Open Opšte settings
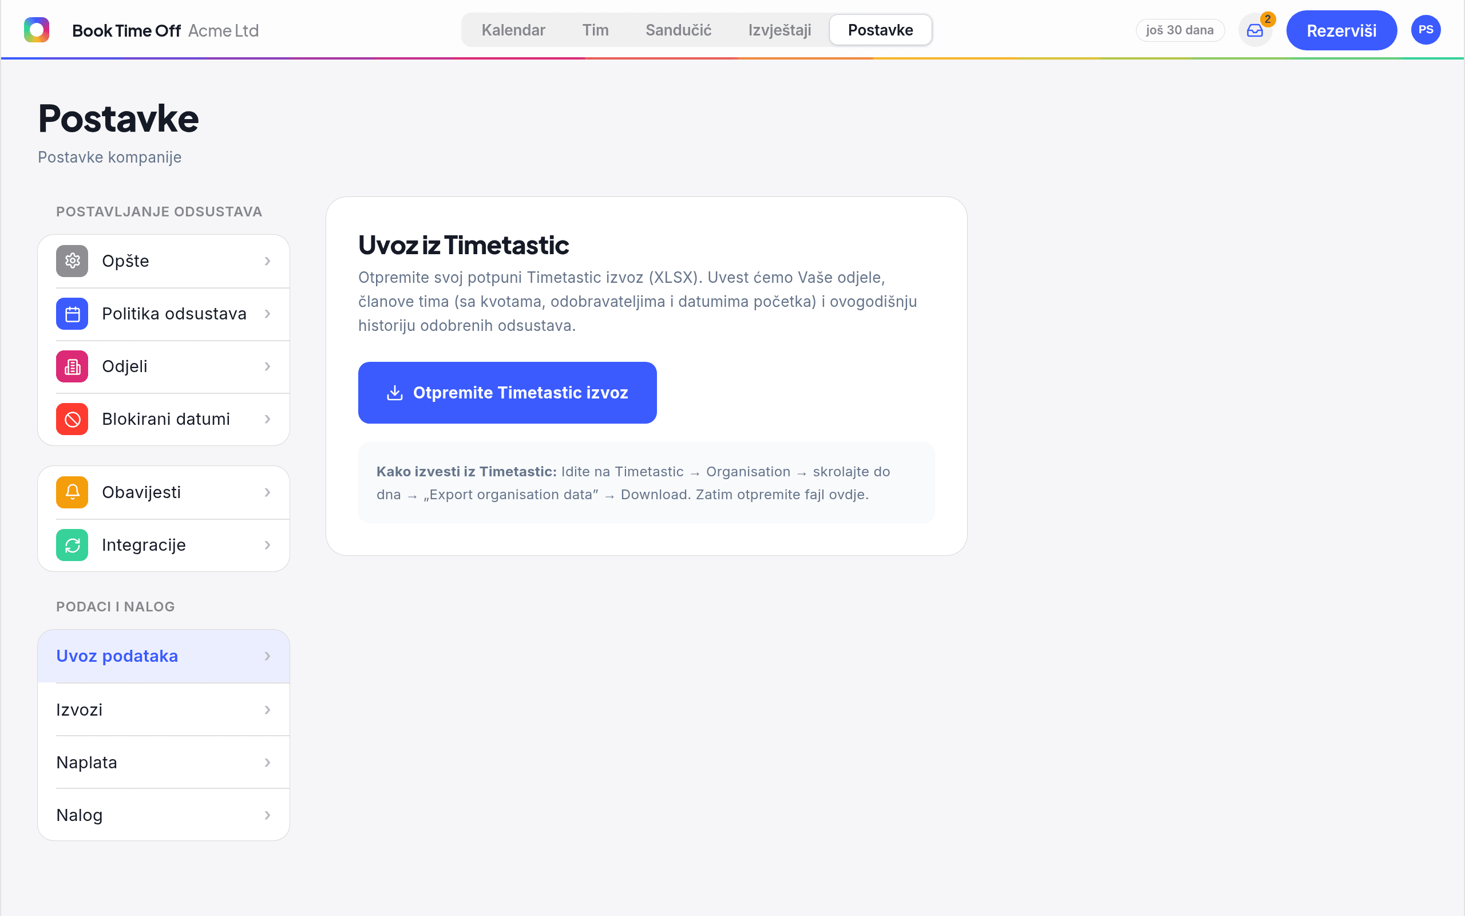Viewport: 1465px width, 916px height. [x=164, y=261]
